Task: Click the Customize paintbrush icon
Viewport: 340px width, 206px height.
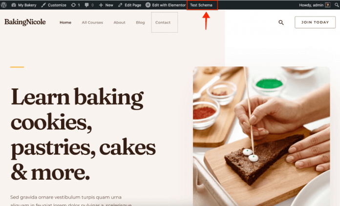Action: 43,5
